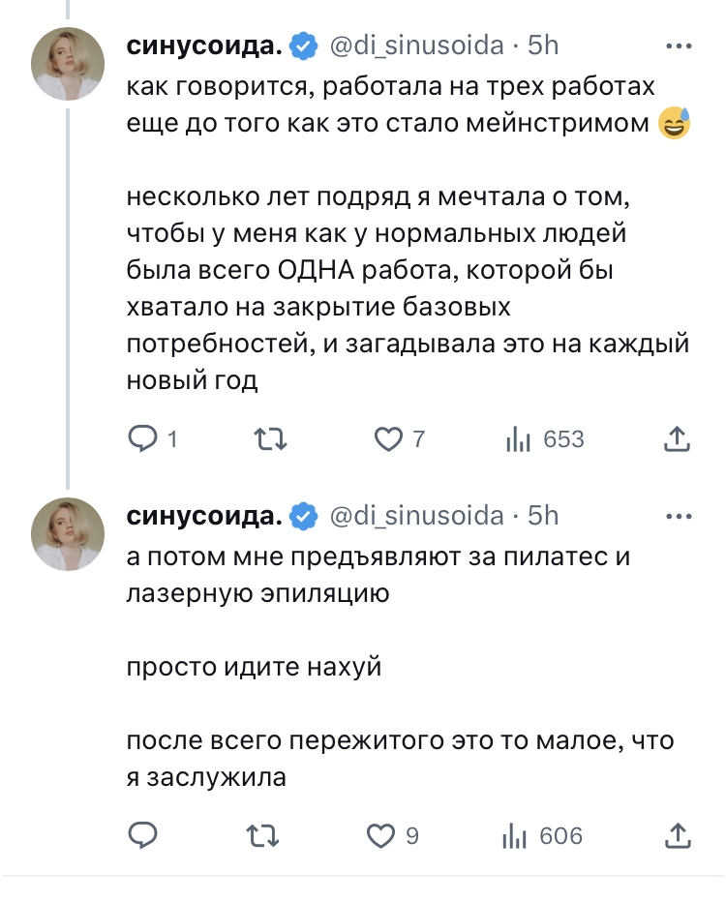Like the first tweet with 7 likes
The width and height of the screenshot is (726, 902).
(388, 439)
